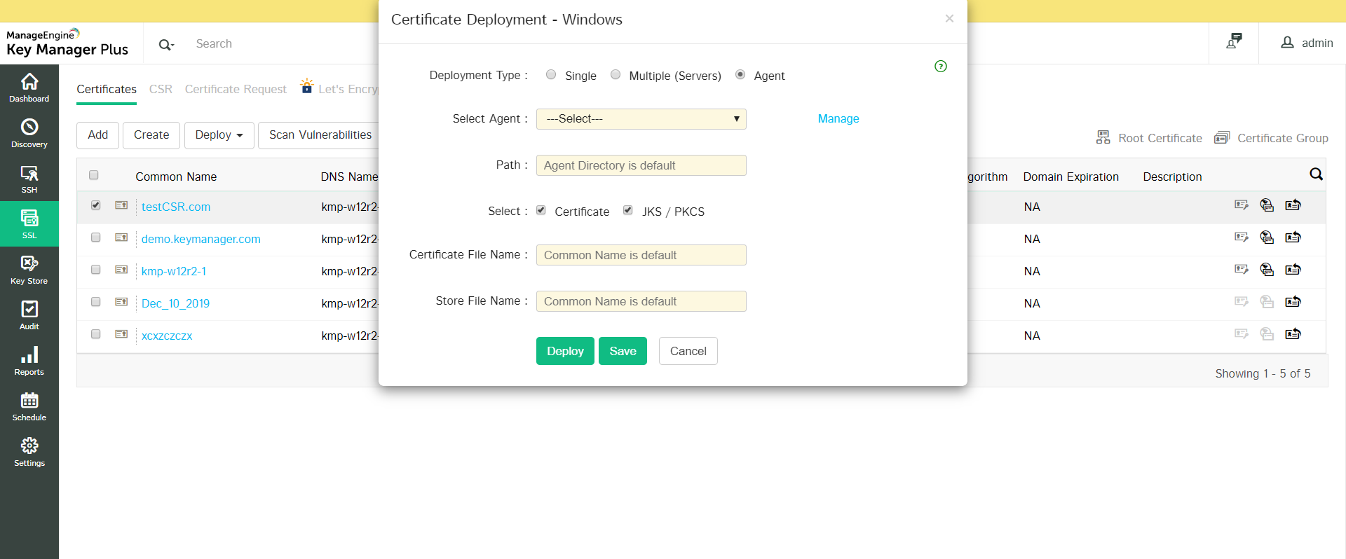This screenshot has width=1346, height=559.
Task: Choose Multiple (Servers) deployment type
Action: click(x=616, y=75)
